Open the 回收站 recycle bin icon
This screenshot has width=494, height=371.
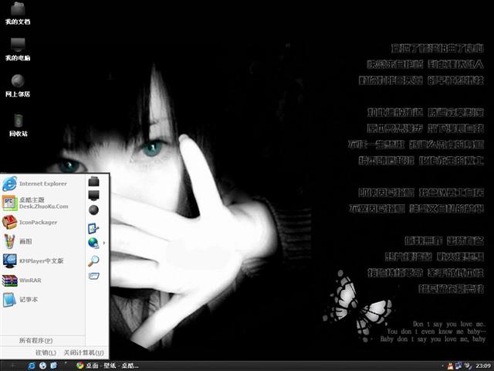coord(19,125)
